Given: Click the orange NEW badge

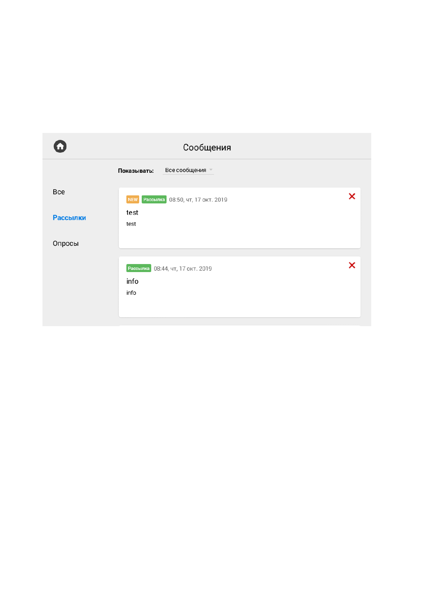Looking at the screenshot, I should 133,199.
